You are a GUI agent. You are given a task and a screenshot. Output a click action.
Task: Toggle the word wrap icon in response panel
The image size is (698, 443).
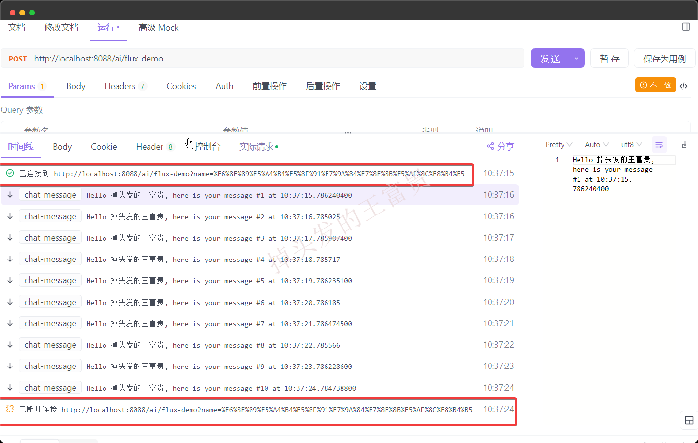(x=659, y=145)
